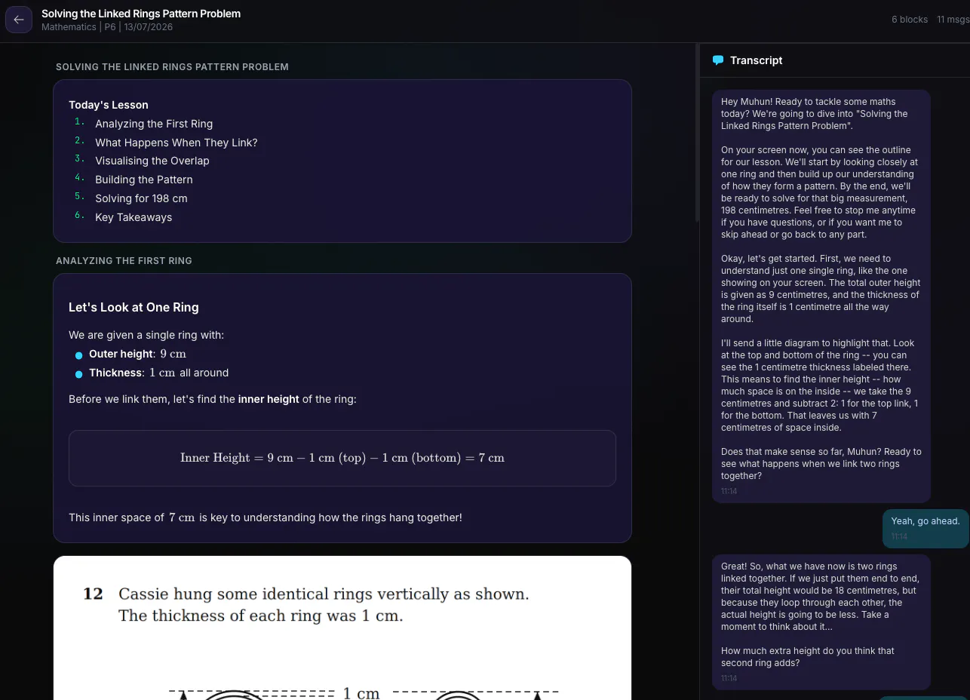Click the lesson content scrollbar

[x=697, y=133]
